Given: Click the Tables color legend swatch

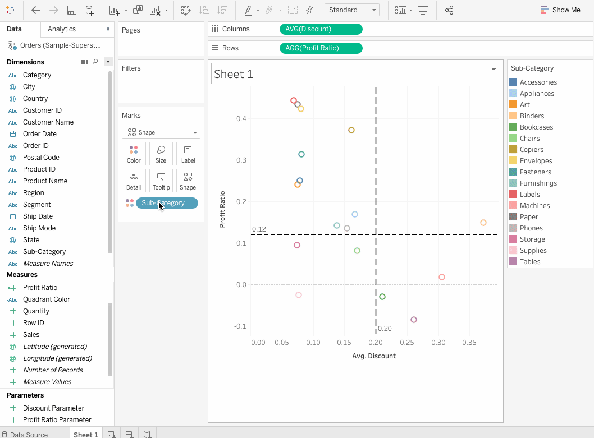Looking at the screenshot, I should click(x=513, y=261).
